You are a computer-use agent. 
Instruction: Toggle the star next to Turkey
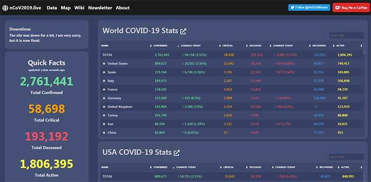click(104, 116)
